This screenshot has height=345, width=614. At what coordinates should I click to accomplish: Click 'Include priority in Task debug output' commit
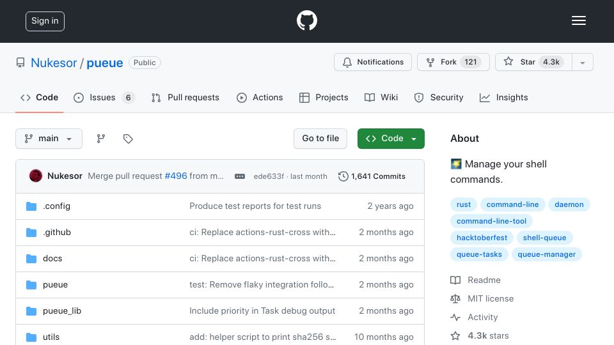point(262,311)
